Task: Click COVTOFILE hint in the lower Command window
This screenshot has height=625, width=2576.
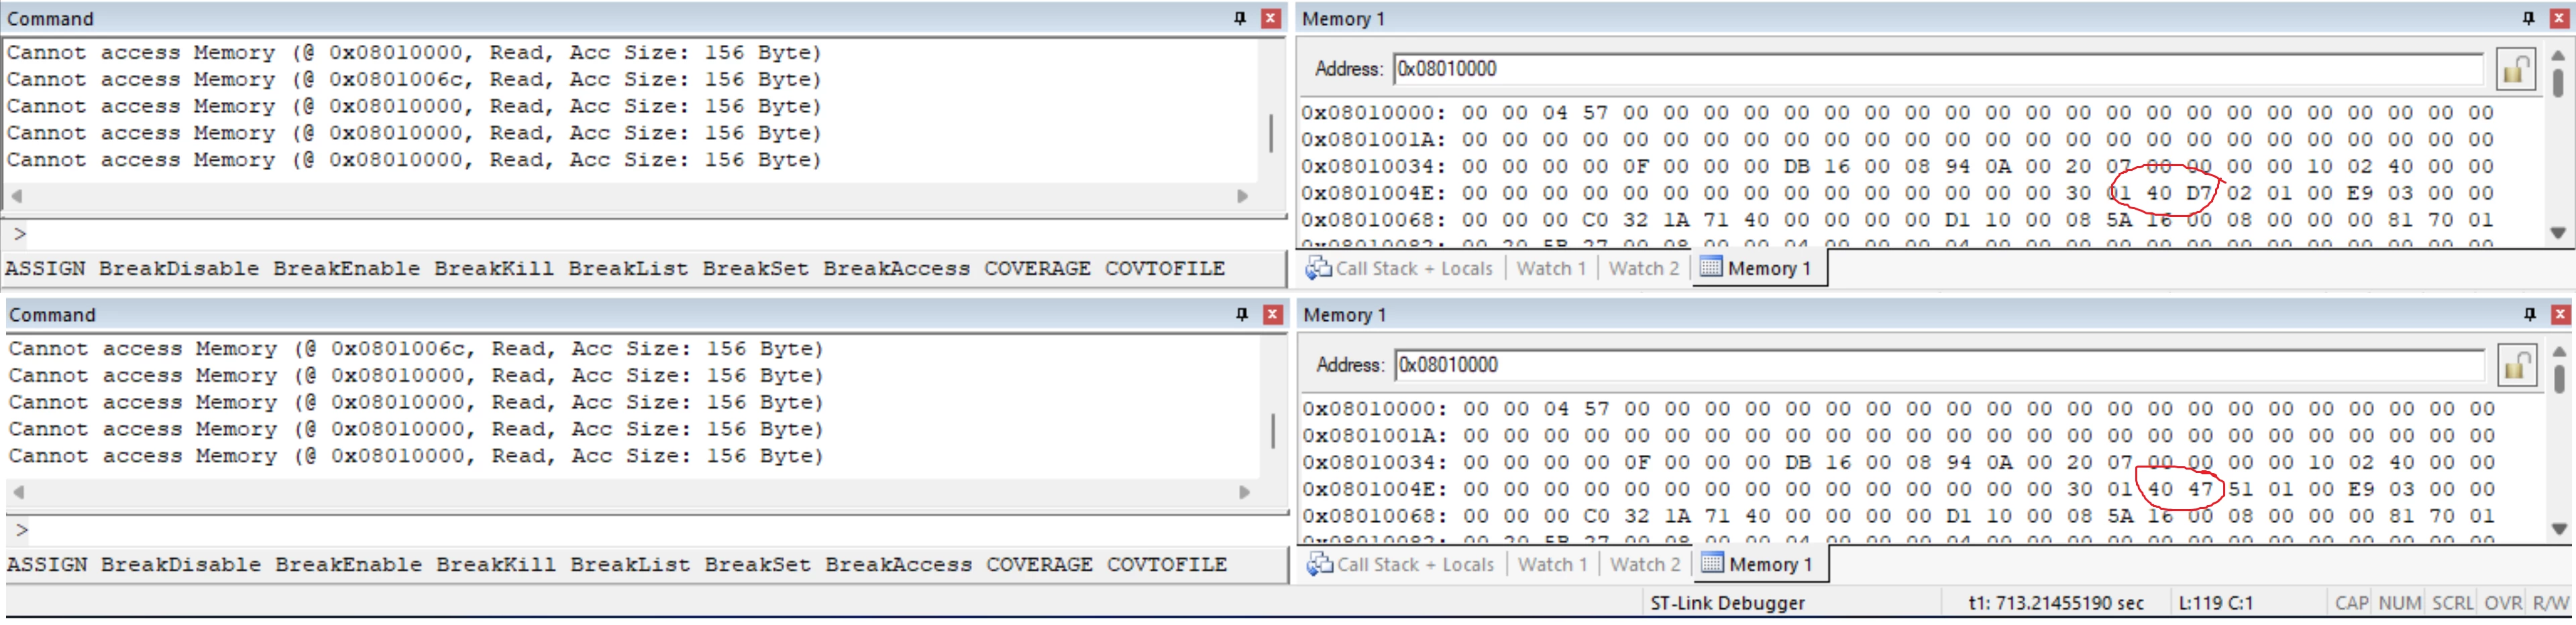Action: tap(1167, 565)
